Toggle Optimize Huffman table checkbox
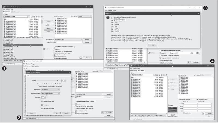Screen dimensions: 218x123 point(42,101)
